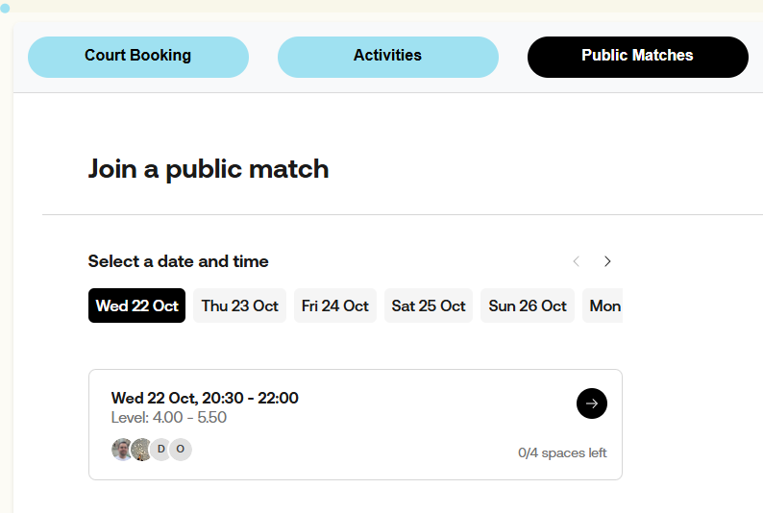Choose the Sun 26 Oct date
Viewport: 763px width, 513px height.
tap(527, 305)
